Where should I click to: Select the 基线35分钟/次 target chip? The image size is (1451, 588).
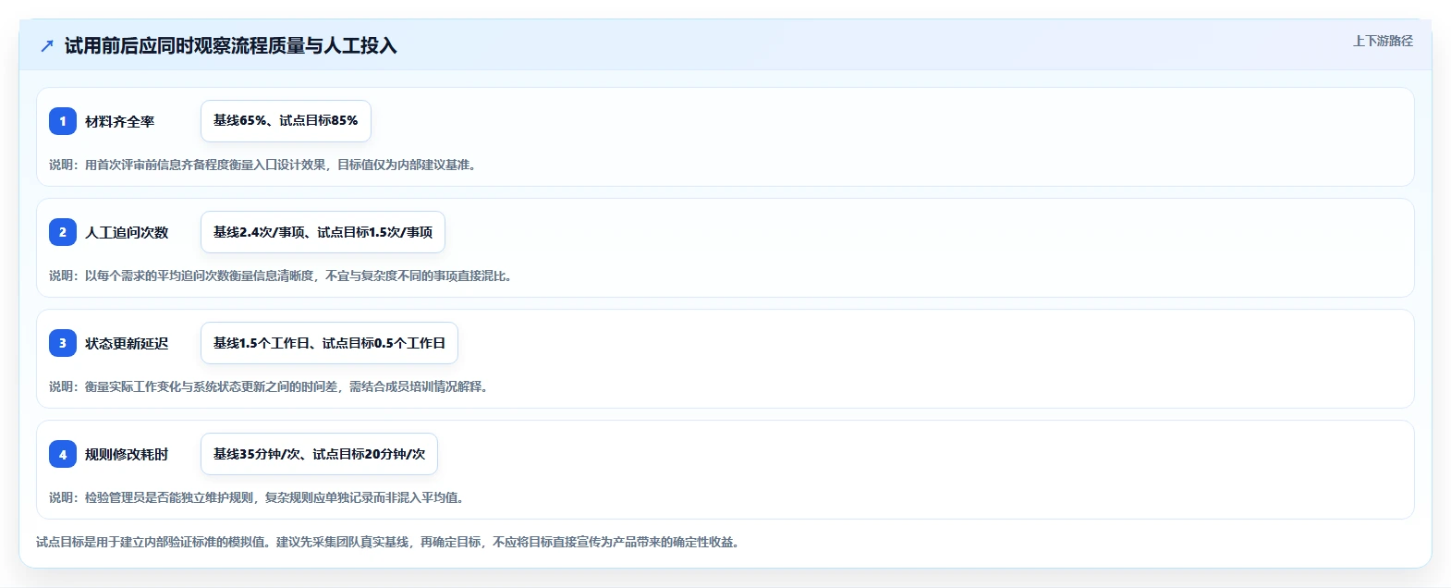point(319,454)
